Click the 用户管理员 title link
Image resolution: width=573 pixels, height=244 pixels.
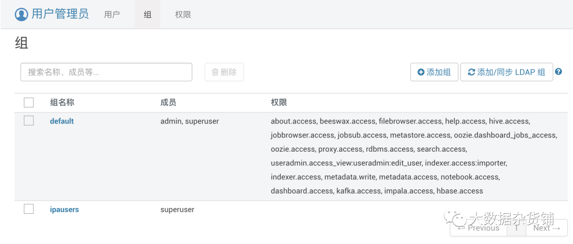tap(60, 15)
